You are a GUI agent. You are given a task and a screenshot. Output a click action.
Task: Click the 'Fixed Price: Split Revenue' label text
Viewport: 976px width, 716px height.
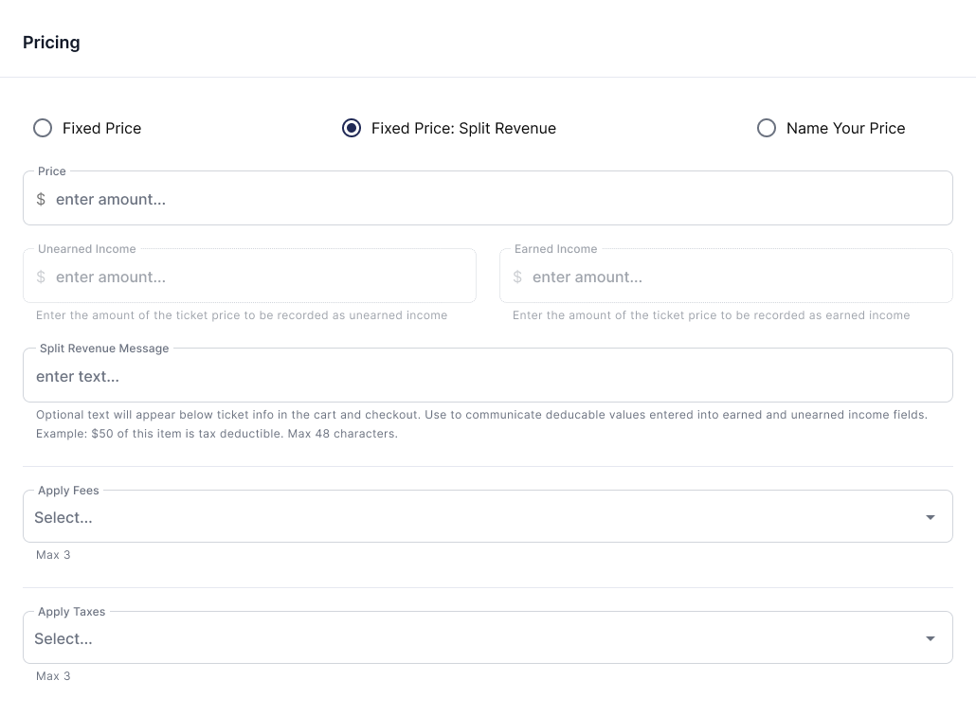(x=463, y=128)
